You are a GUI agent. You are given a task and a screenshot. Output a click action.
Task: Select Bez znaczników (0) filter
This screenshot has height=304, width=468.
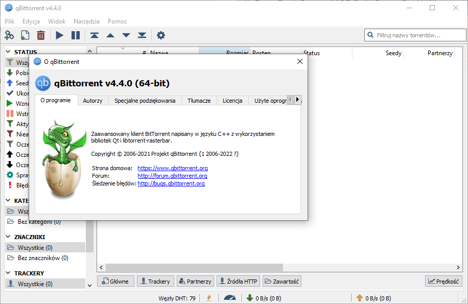[45, 258]
